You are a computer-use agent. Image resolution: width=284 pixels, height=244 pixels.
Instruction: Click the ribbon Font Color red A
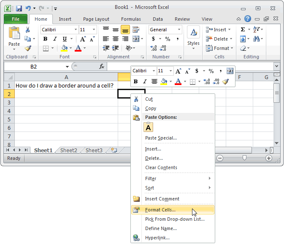[x=78, y=48]
